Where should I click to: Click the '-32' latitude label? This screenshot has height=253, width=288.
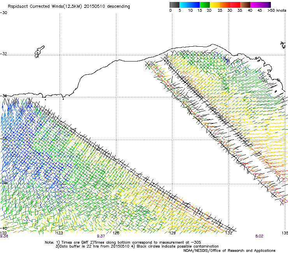coord(4,54)
